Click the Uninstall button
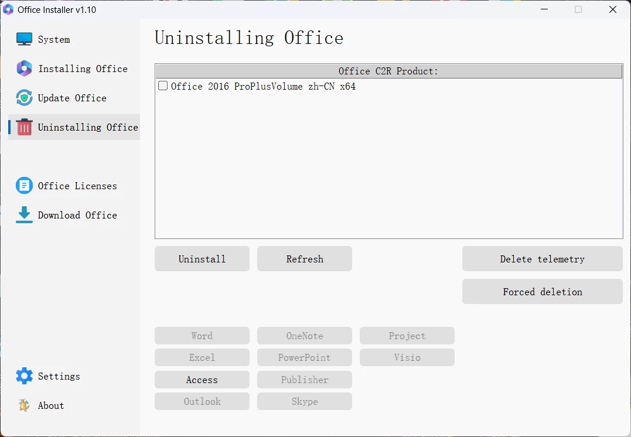The height and width of the screenshot is (437, 631). tap(202, 259)
